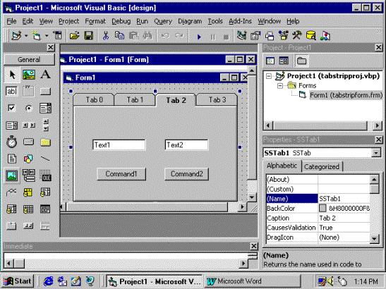Select the DriveListBox control tool

coord(28,142)
